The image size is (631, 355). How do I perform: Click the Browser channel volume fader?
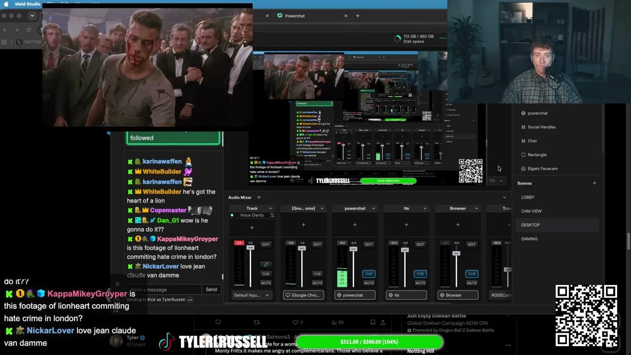click(x=456, y=253)
